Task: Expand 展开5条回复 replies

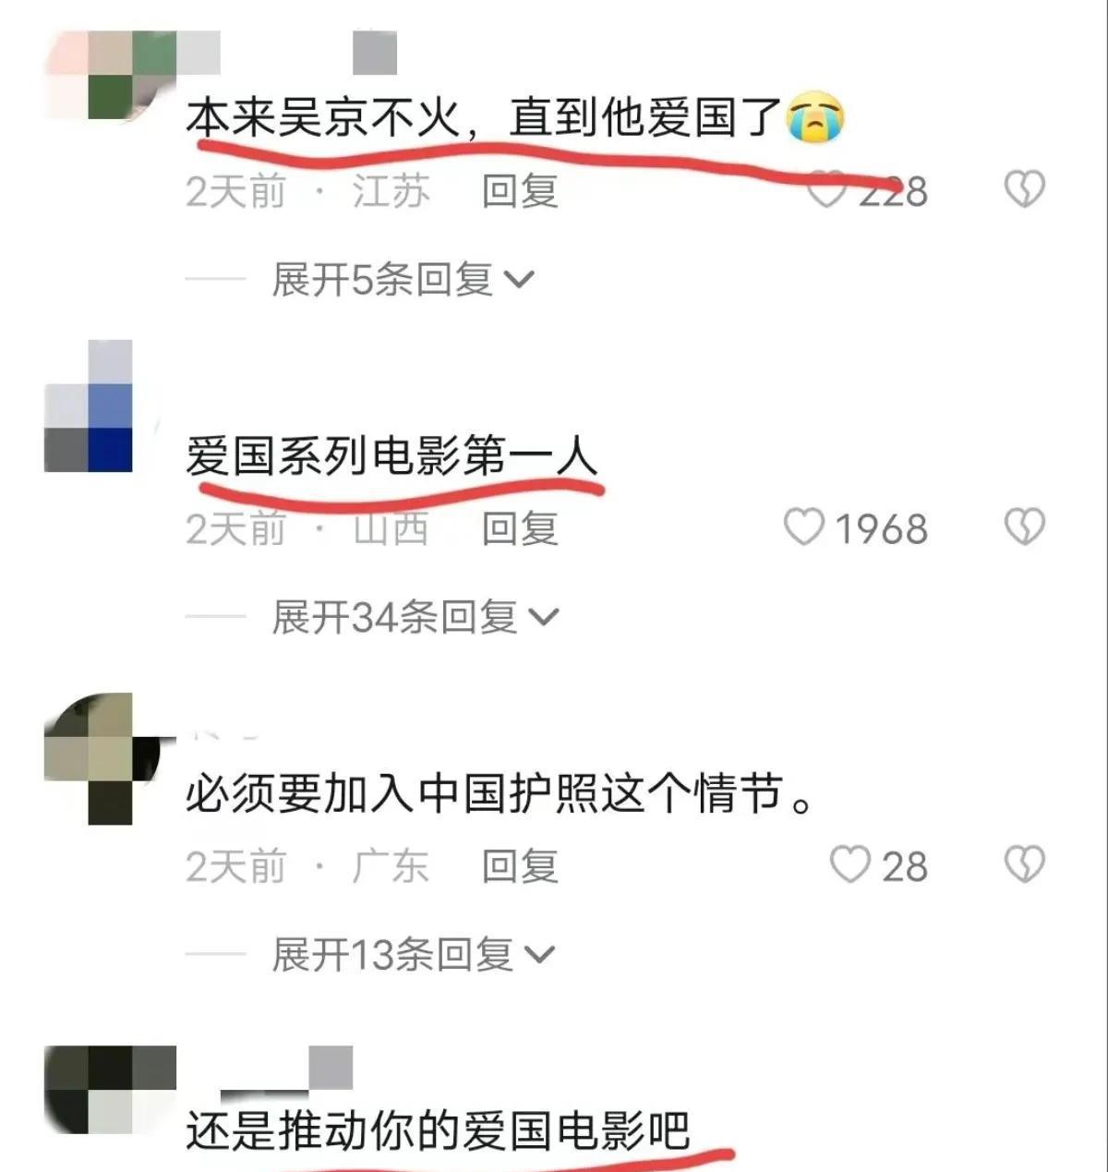Action: click(x=403, y=279)
